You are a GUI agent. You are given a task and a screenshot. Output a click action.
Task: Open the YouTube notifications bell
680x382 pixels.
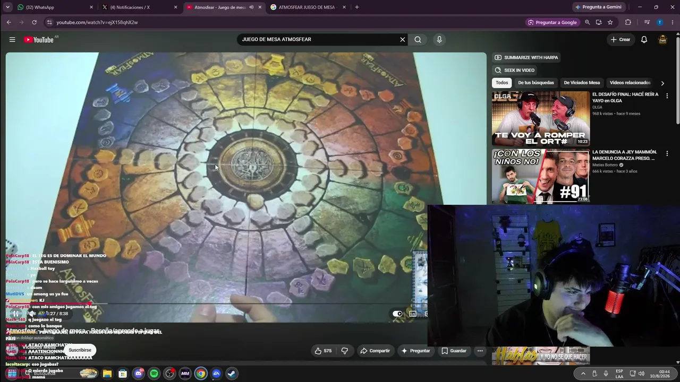point(644,39)
